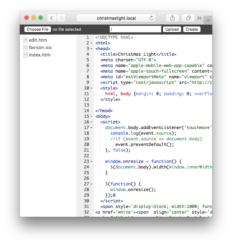Click the Create button

click(192, 29)
